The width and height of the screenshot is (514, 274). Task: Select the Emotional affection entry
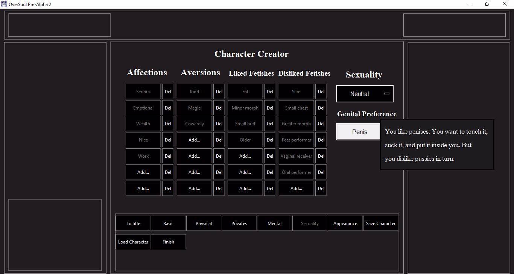click(143, 108)
